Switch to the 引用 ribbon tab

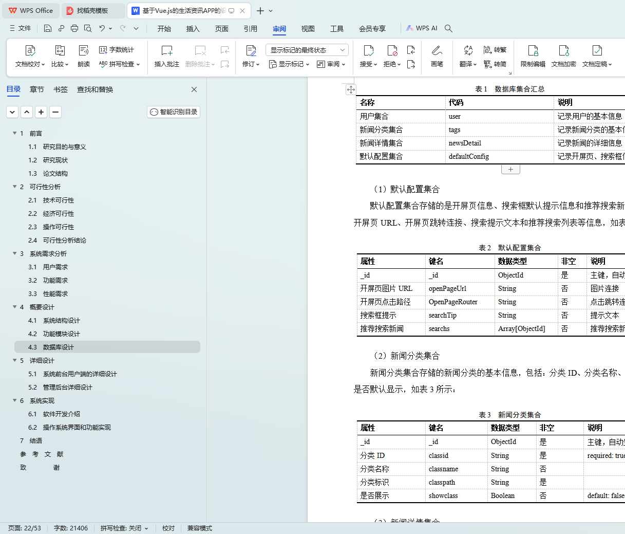pyautogui.click(x=251, y=29)
